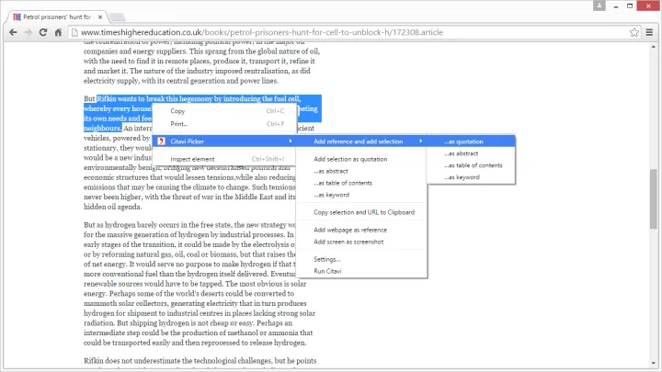The image size is (662, 372).
Task: Click the Chrome user profile icon
Action: tap(599, 6)
